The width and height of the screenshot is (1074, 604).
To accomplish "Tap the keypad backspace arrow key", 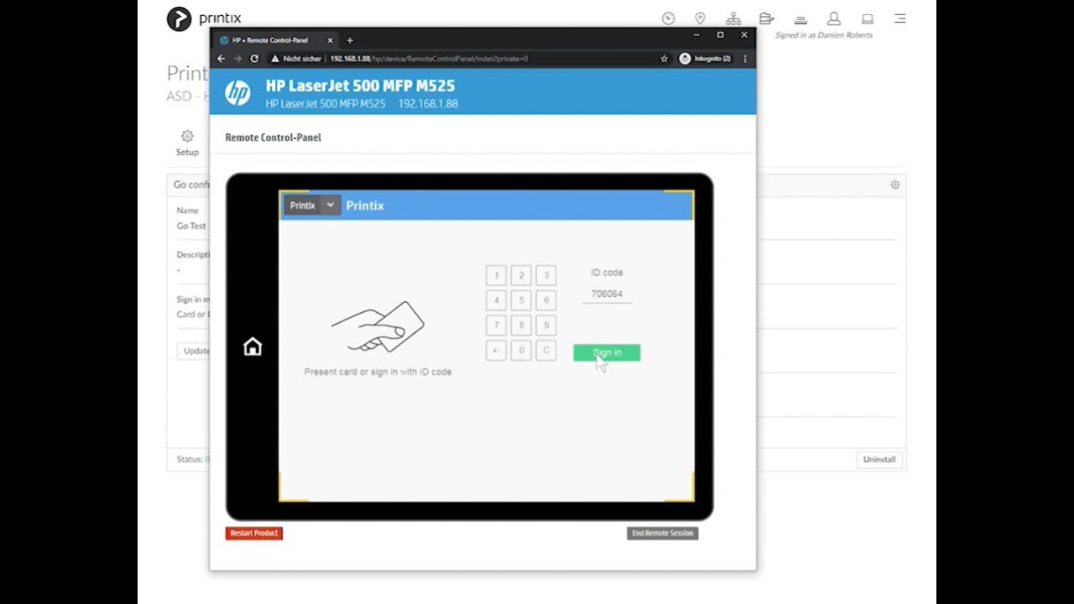I will (496, 351).
